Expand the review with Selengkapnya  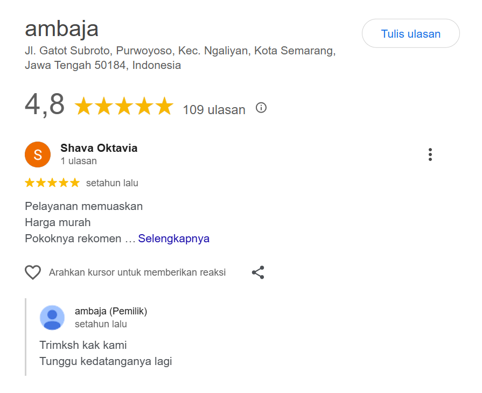point(173,238)
